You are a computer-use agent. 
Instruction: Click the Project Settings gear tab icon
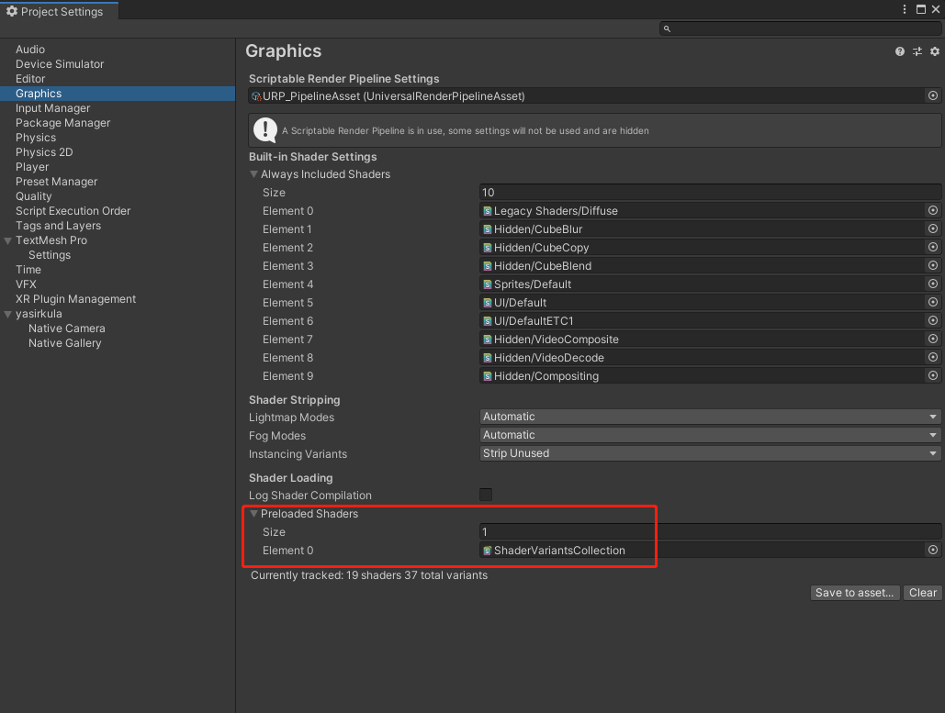pos(11,11)
